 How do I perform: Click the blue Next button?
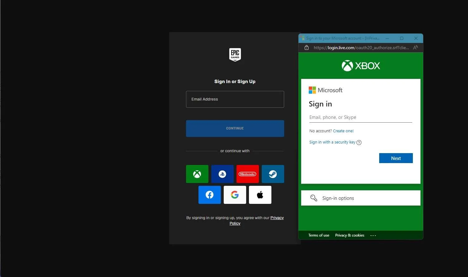(x=396, y=158)
